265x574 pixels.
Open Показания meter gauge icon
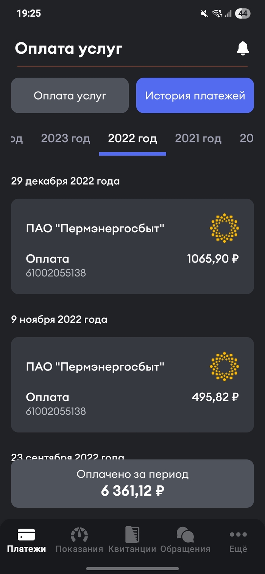[x=79, y=534]
